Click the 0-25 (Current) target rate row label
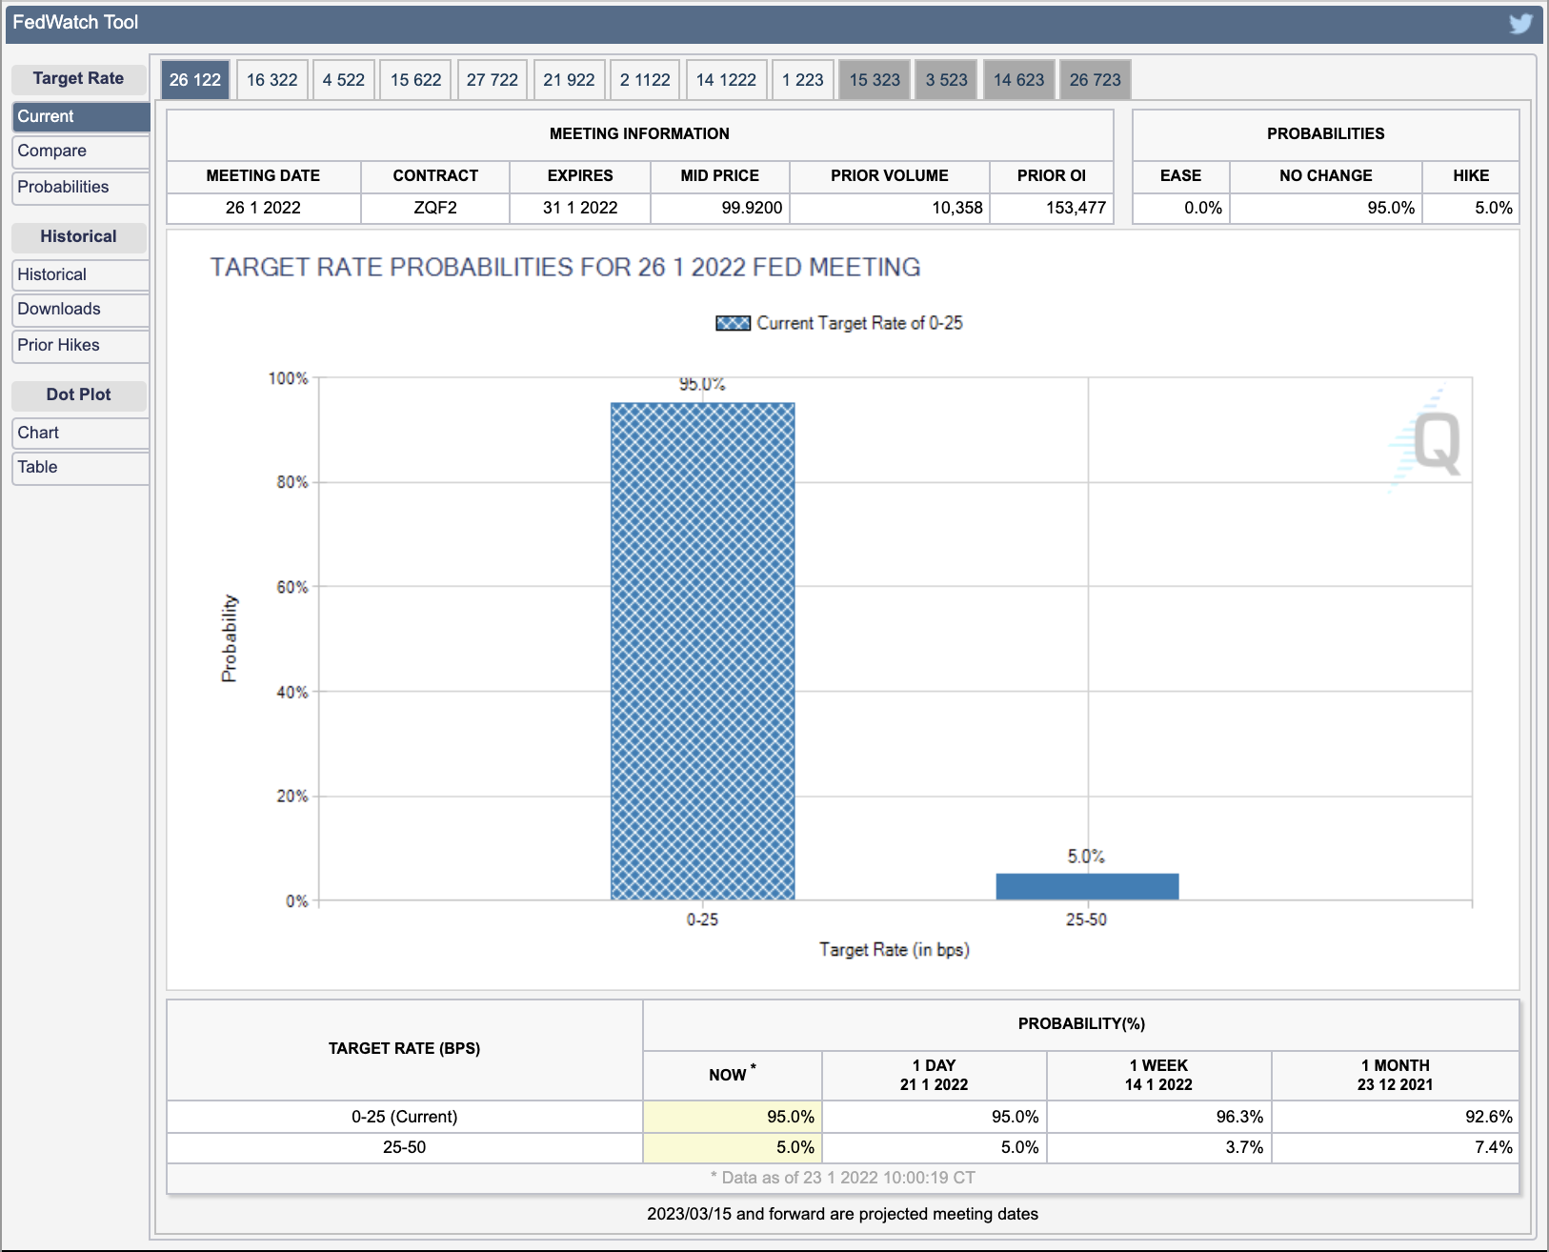Viewport: 1549px width, 1252px height. 405,1117
